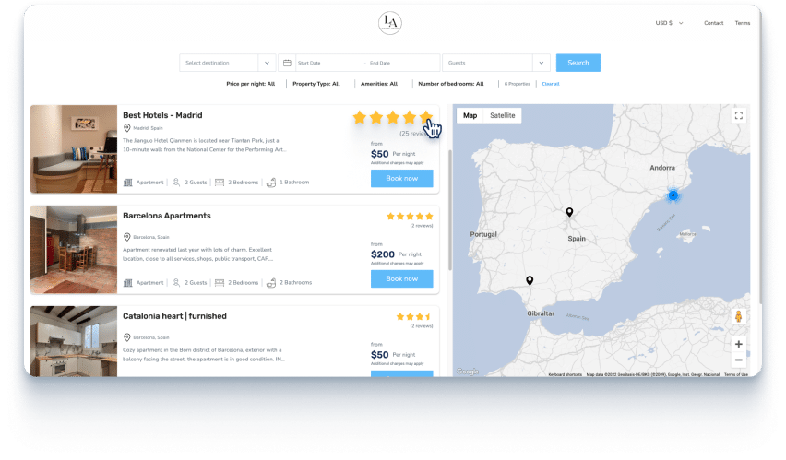Click Best Hotels Madrid star rating
This screenshot has width=786, height=460.
pos(392,118)
